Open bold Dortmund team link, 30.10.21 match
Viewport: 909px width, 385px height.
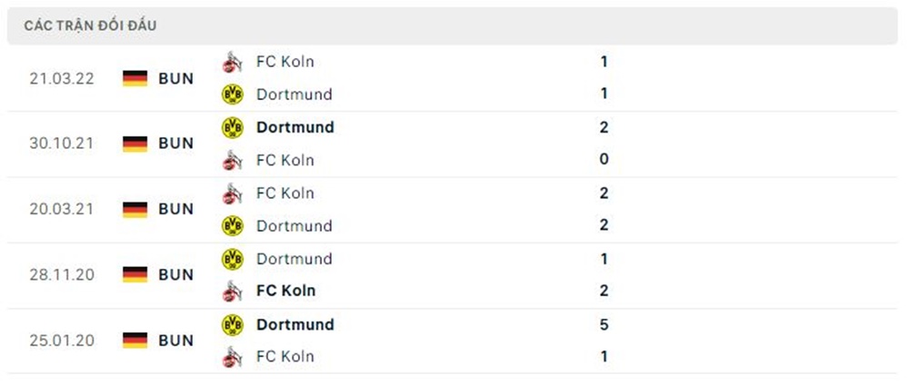point(295,127)
